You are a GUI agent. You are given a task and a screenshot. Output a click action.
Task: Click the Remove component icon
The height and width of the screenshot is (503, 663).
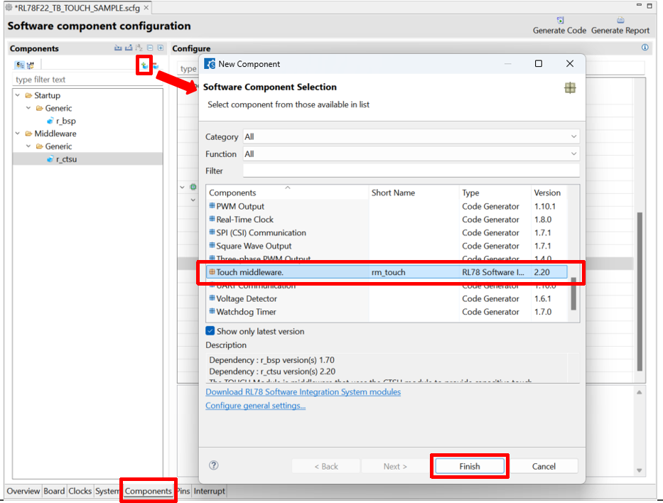click(154, 65)
